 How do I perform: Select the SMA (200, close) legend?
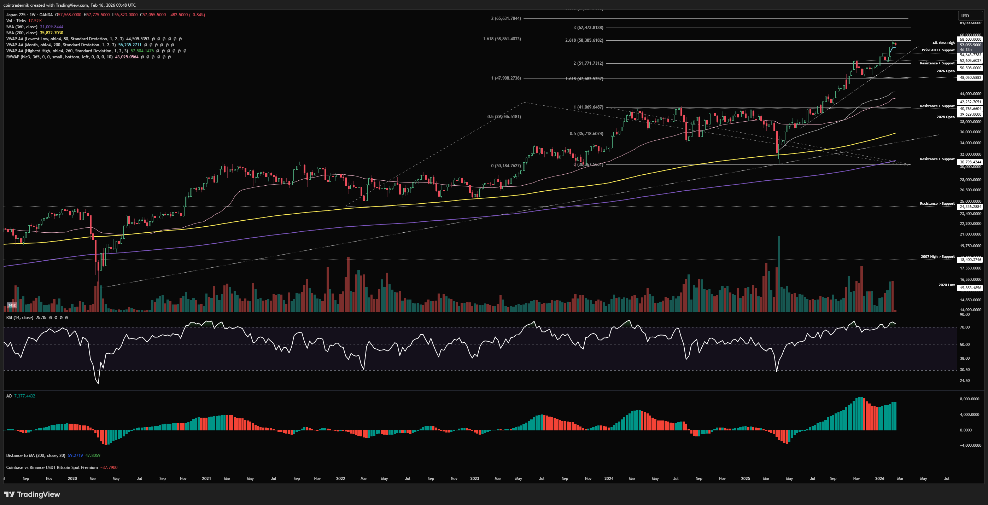(x=22, y=33)
